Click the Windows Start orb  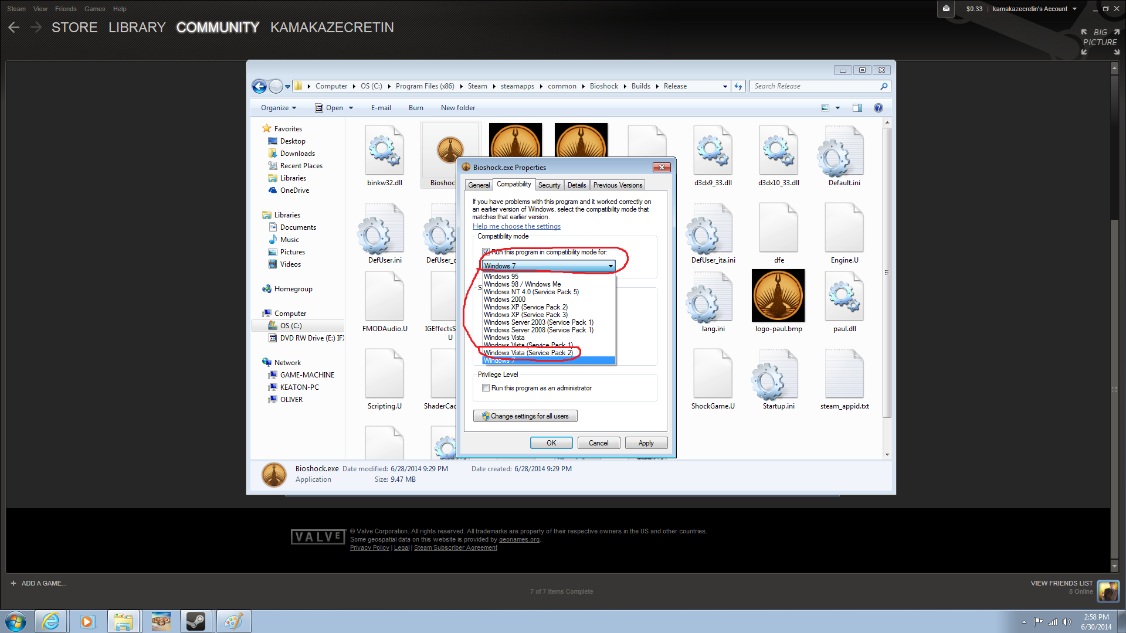tap(16, 621)
